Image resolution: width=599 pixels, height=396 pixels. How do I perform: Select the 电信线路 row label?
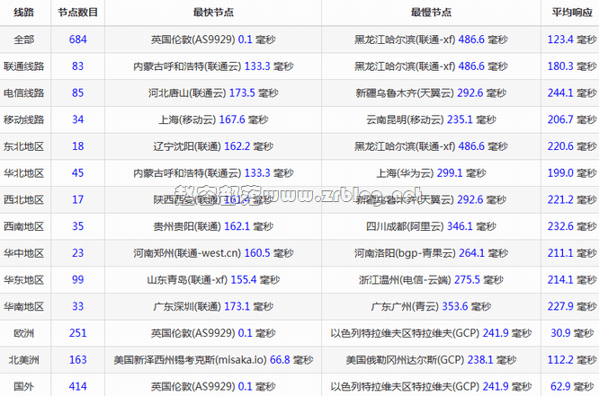click(x=23, y=92)
